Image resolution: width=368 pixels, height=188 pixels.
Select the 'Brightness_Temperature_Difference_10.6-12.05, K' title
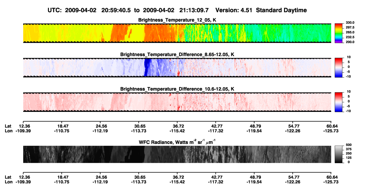click(x=177, y=89)
